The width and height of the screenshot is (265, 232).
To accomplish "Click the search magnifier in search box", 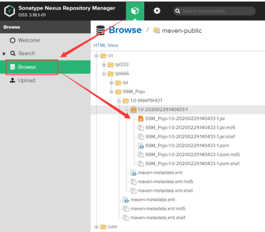I will click(178, 11).
